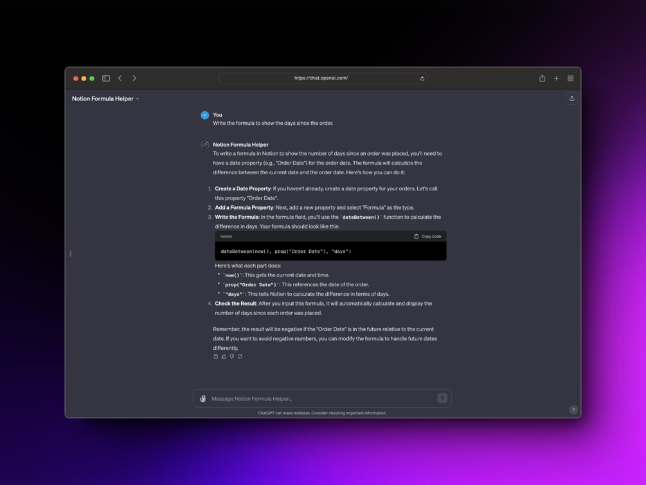The image size is (646, 485).
Task: Show the tab overview grid icon
Action: pyautogui.click(x=571, y=78)
